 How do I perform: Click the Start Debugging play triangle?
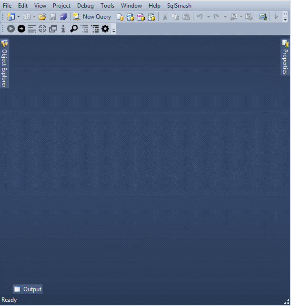click(276, 17)
